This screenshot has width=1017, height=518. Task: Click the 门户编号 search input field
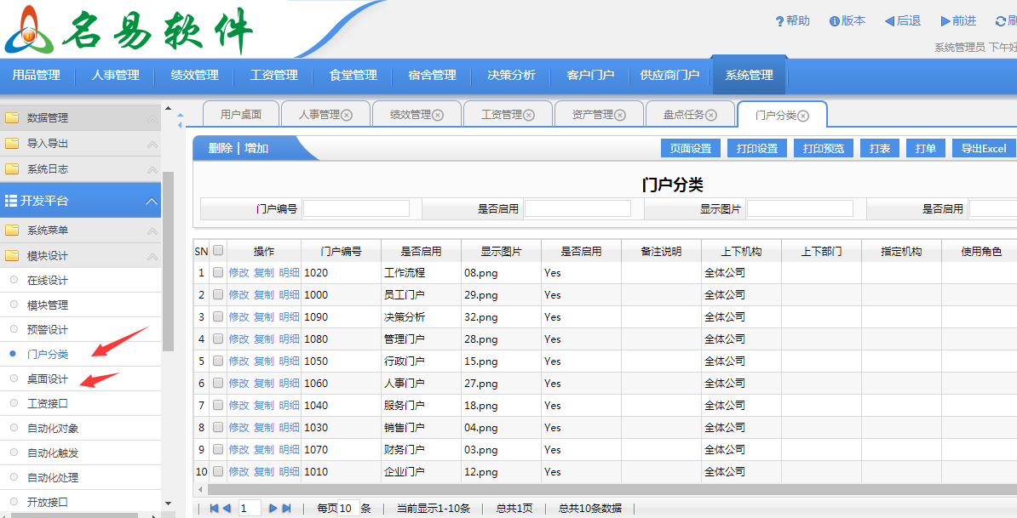coord(356,208)
